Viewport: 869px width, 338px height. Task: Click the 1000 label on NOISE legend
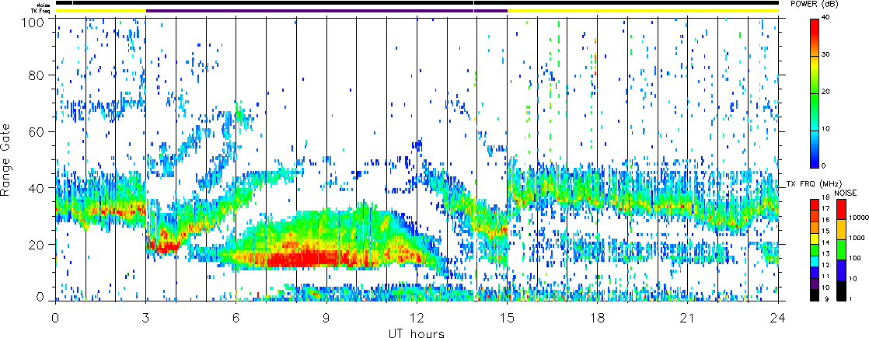[857, 239]
